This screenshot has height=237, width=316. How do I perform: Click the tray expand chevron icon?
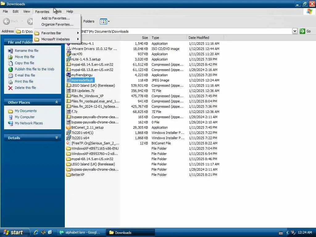(x=287, y=233)
